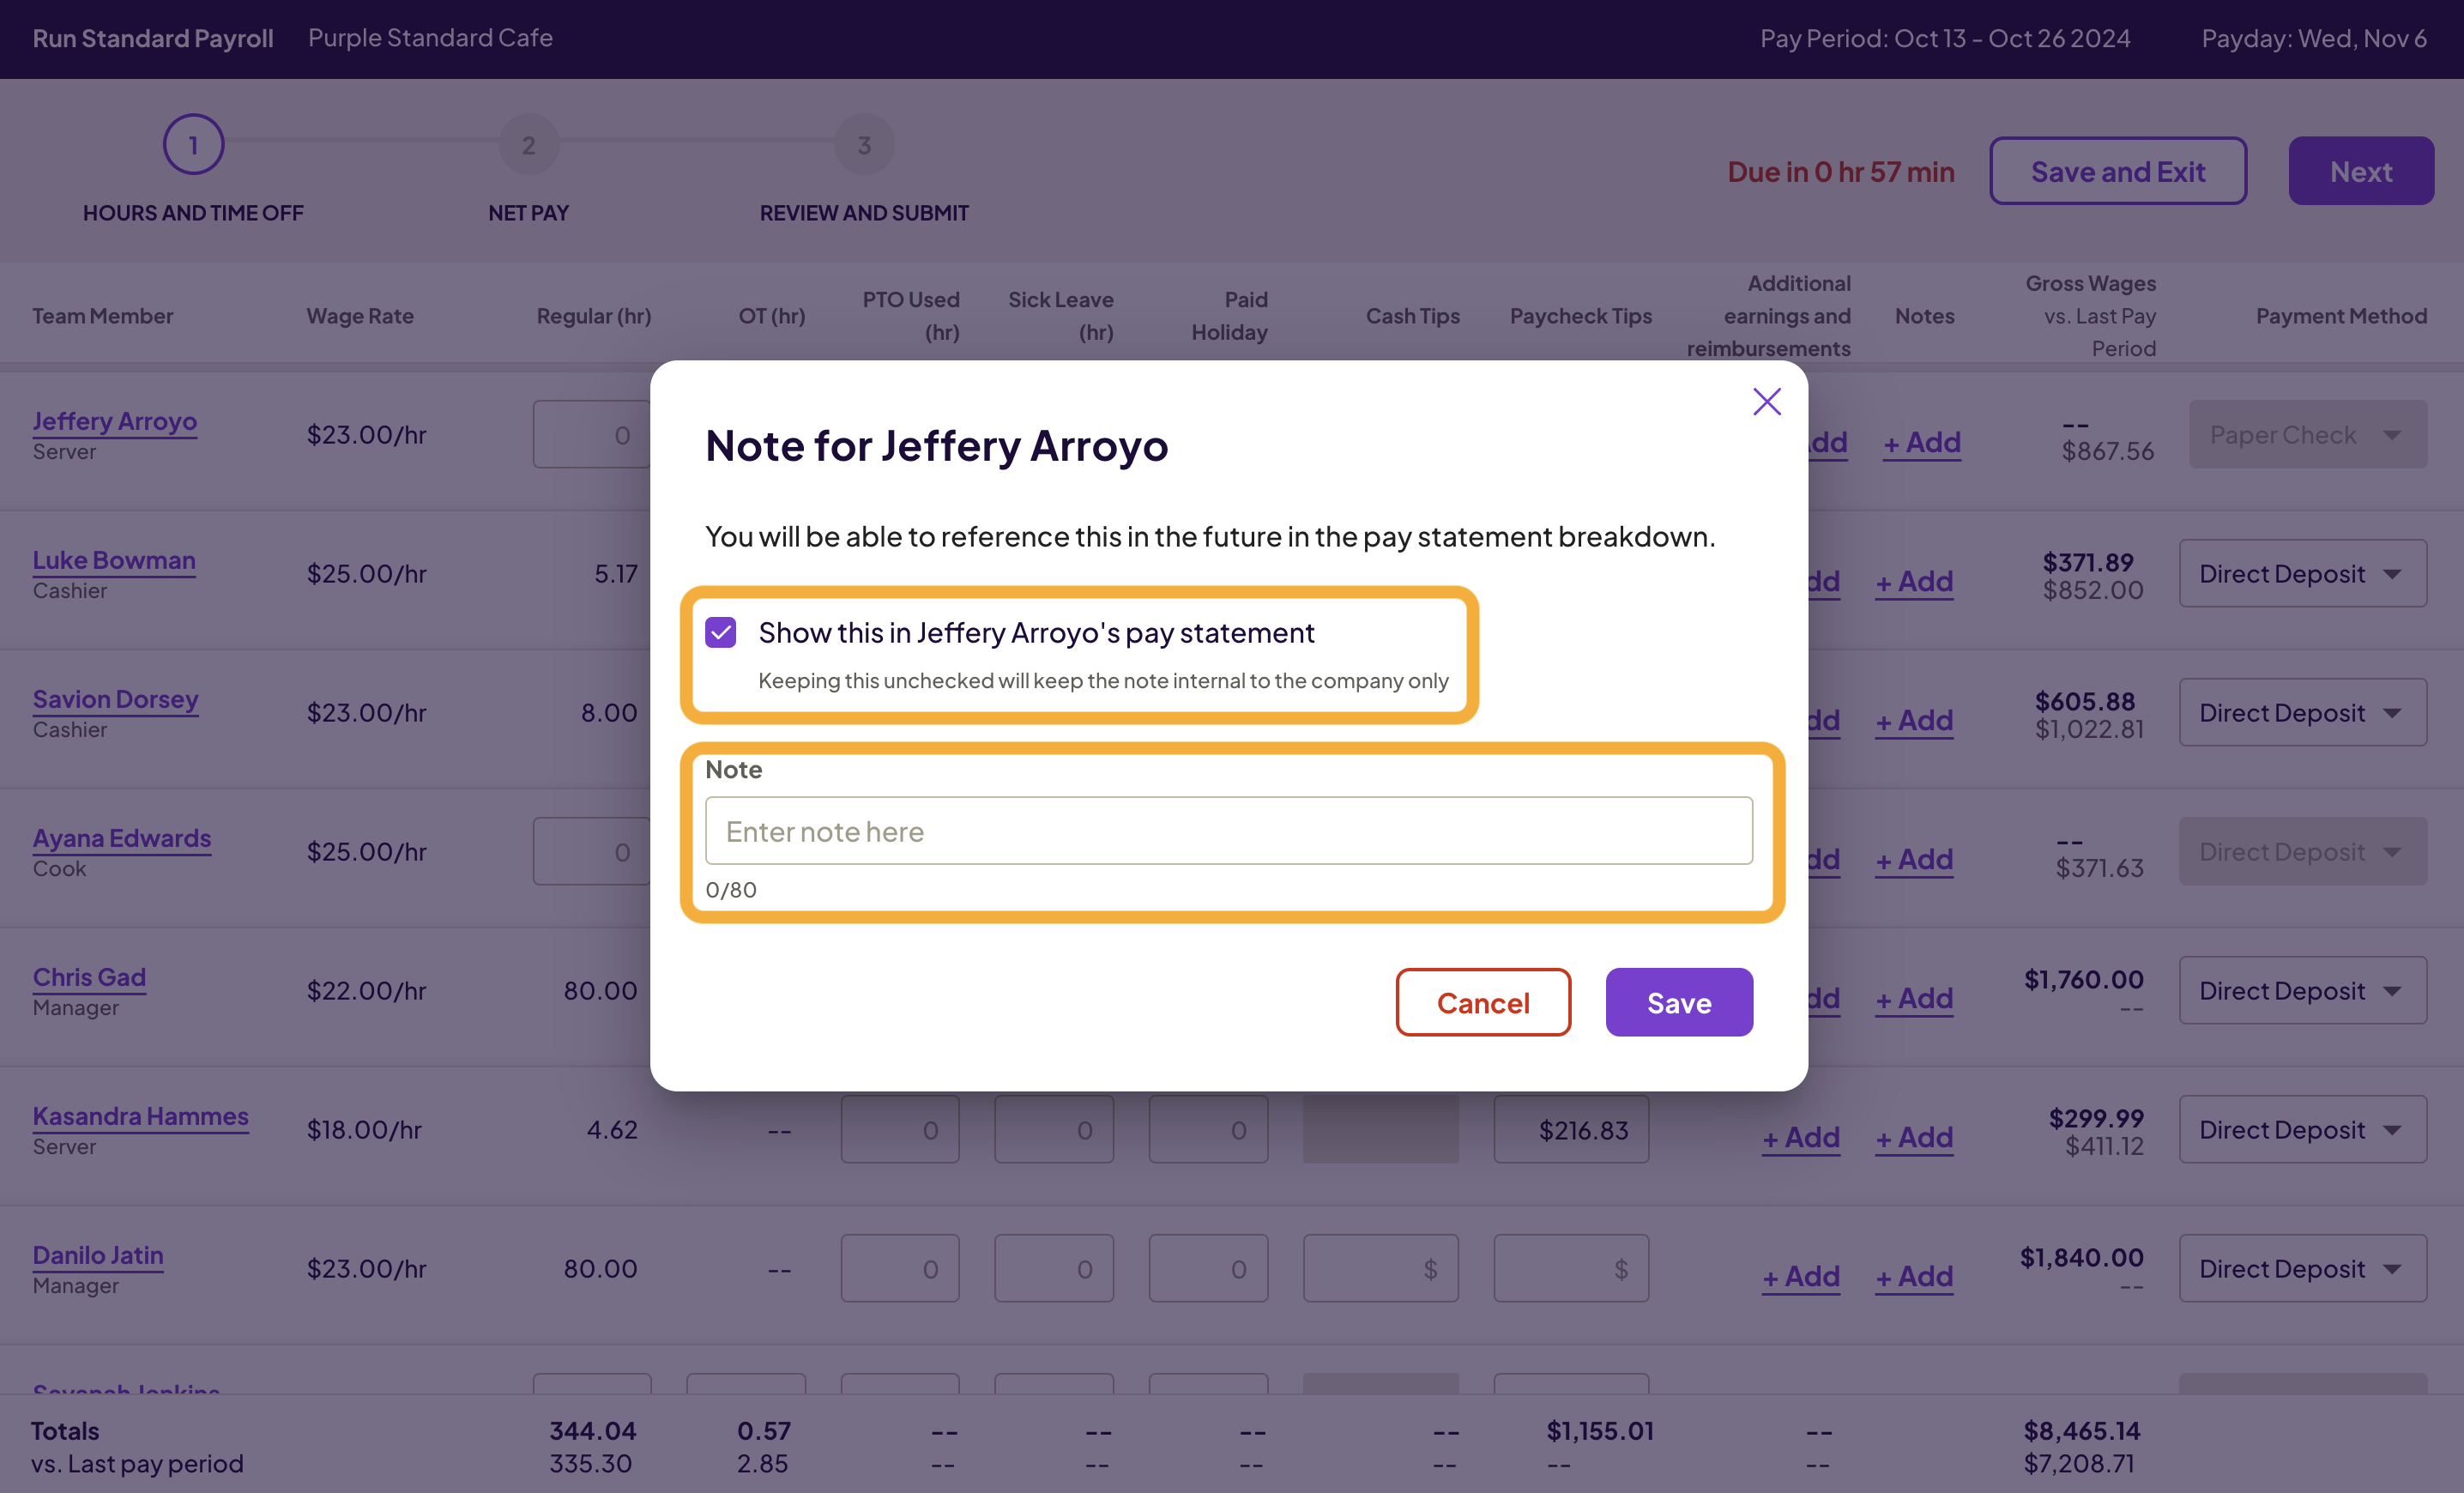Open Jeffery Arroyo's profile link
The width and height of the screenshot is (2464, 1493).
[114, 421]
